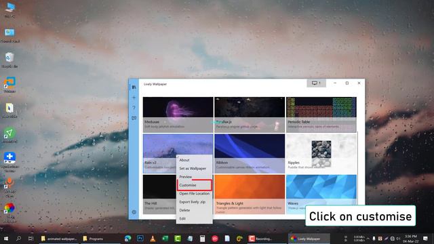The height and width of the screenshot is (244, 434).
Task: Open the volume speaker tray icon
Action: tap(399, 239)
